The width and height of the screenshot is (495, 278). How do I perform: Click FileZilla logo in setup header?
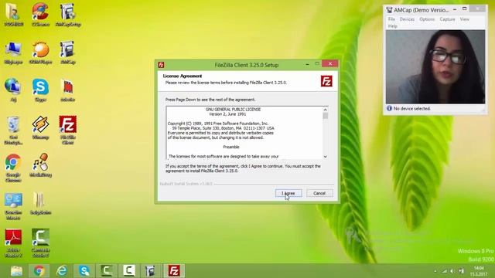pos(326,81)
